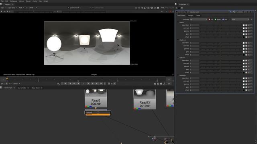Collapse the master section
257x144 pixels.
pos(178,22)
